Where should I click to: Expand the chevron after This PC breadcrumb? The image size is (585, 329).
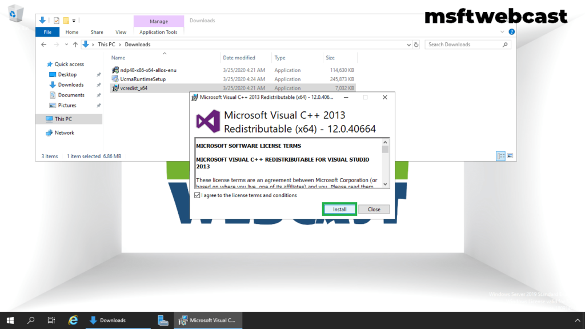pyautogui.click(x=120, y=45)
